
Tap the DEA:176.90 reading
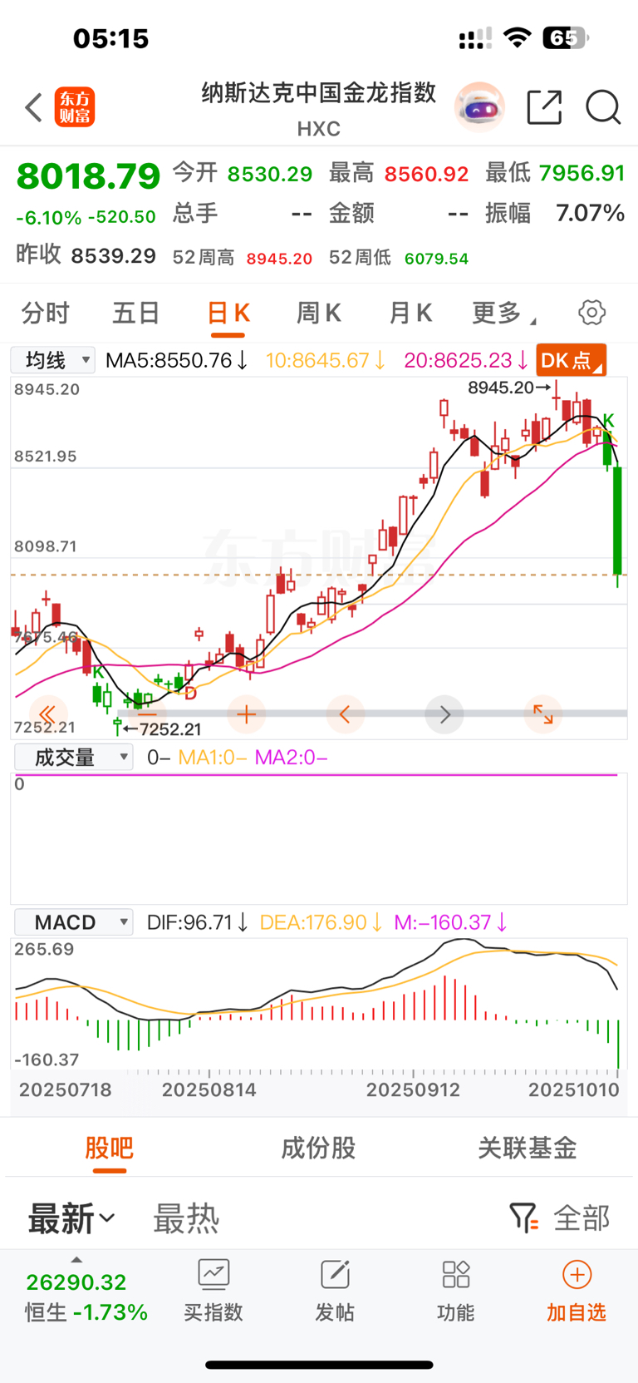tap(321, 922)
